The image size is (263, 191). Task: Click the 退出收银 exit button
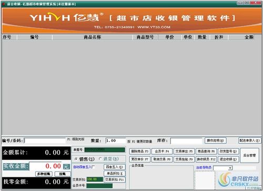click(228, 159)
